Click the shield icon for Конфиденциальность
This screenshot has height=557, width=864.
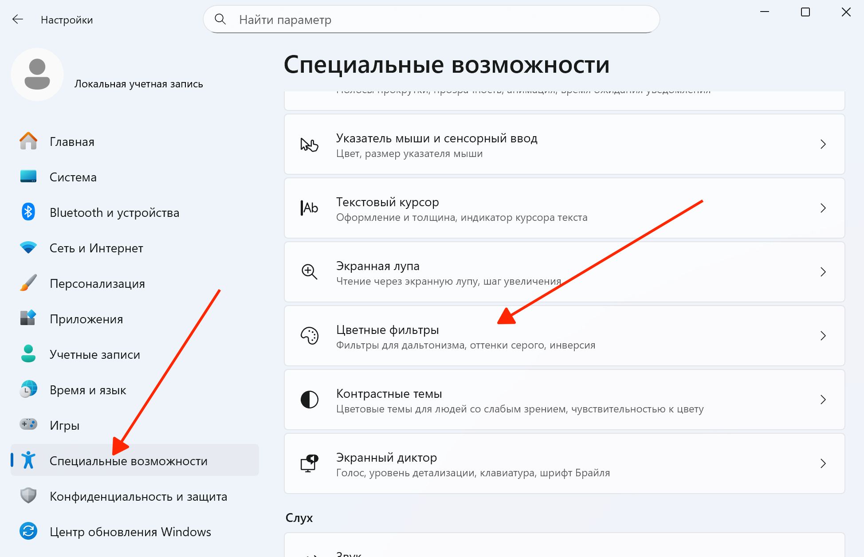[28, 495]
